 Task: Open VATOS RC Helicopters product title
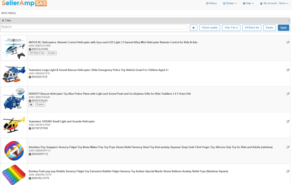(113, 42)
